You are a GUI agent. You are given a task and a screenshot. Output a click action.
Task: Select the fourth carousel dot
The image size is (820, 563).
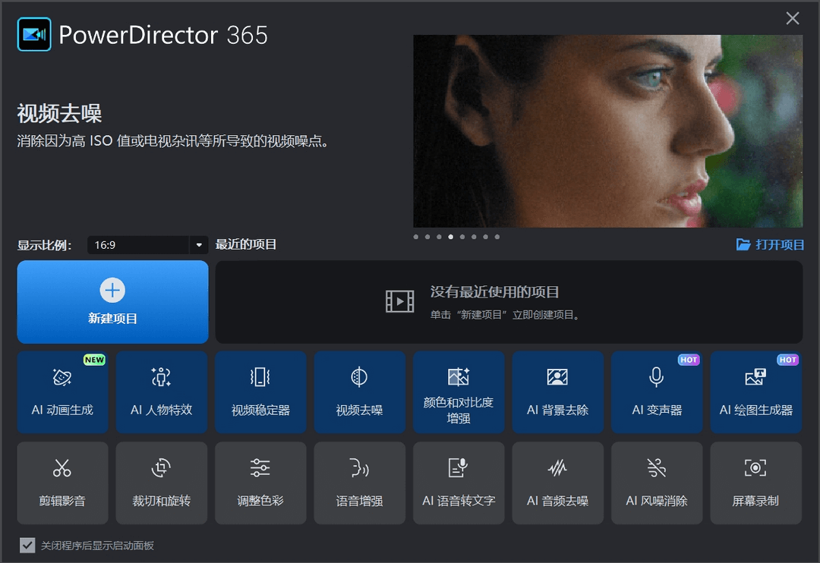pos(450,237)
